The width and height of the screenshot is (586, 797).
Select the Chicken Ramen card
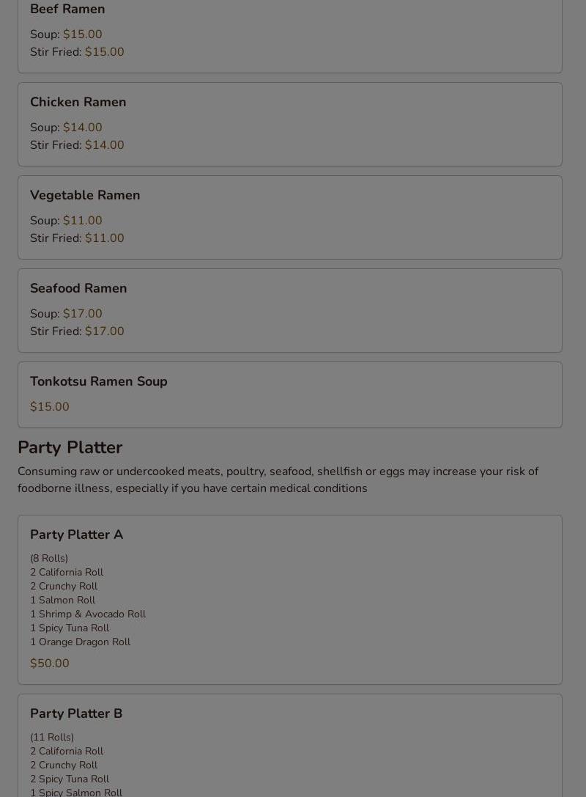(290, 125)
